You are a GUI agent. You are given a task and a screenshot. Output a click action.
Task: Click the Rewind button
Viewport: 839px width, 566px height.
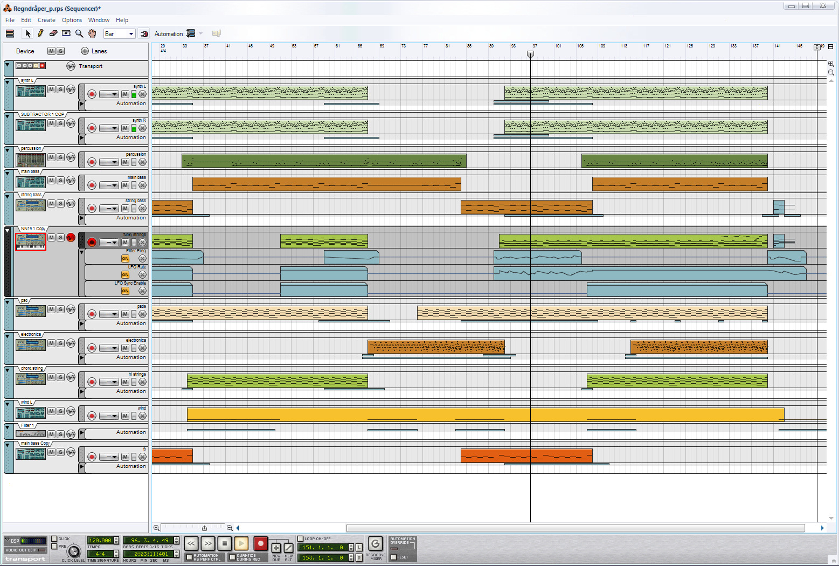[191, 543]
